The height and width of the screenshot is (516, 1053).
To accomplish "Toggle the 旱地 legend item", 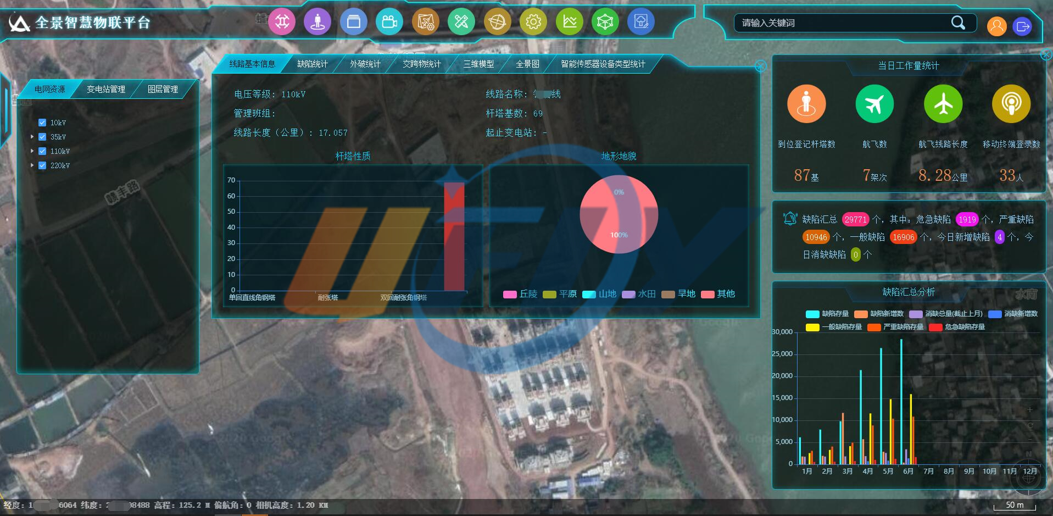I will (678, 294).
